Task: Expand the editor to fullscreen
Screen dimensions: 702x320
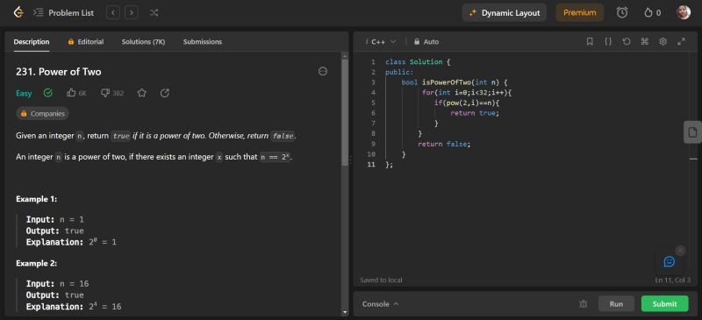Action: pyautogui.click(x=682, y=41)
